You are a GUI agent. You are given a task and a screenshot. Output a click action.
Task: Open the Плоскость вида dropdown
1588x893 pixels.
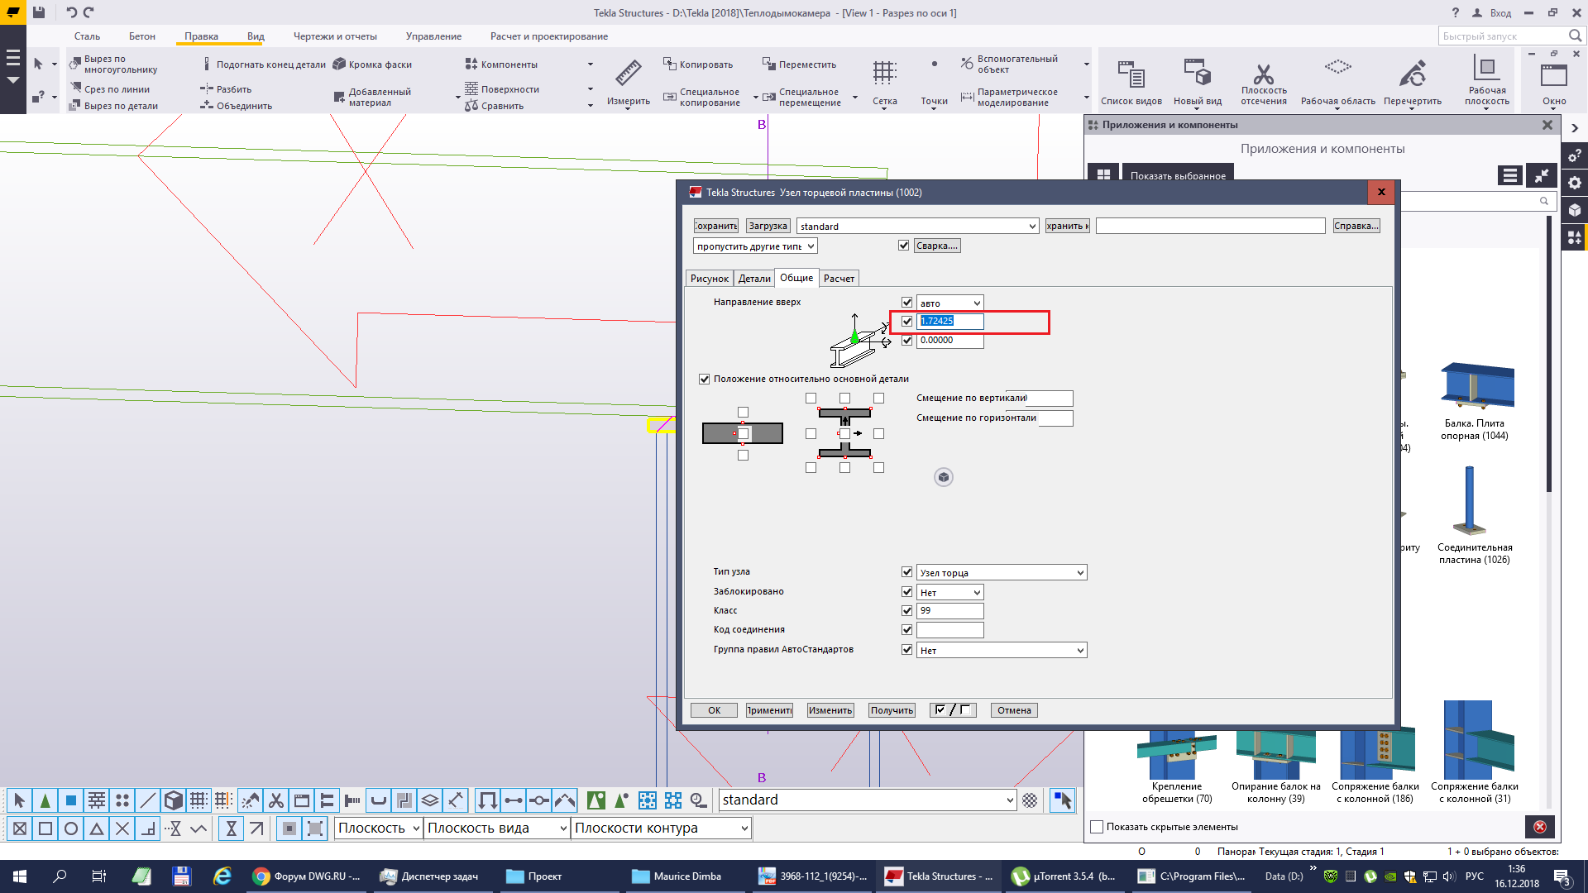pos(497,828)
